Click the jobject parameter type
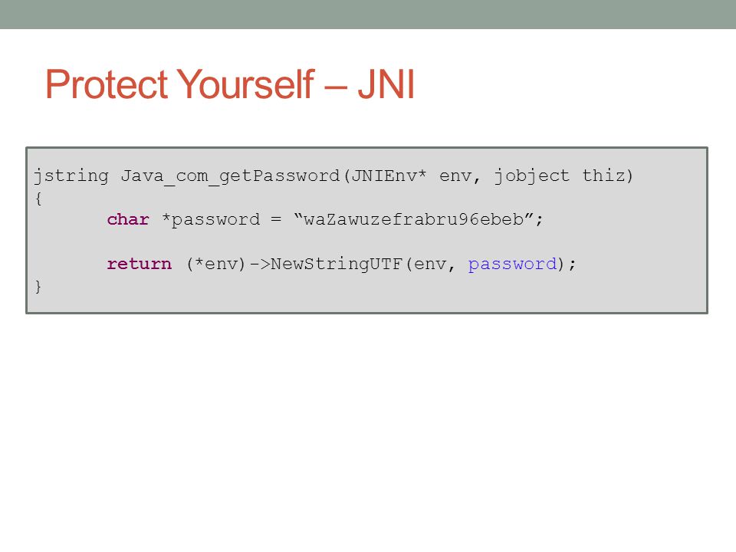The width and height of the screenshot is (736, 552). [532, 176]
